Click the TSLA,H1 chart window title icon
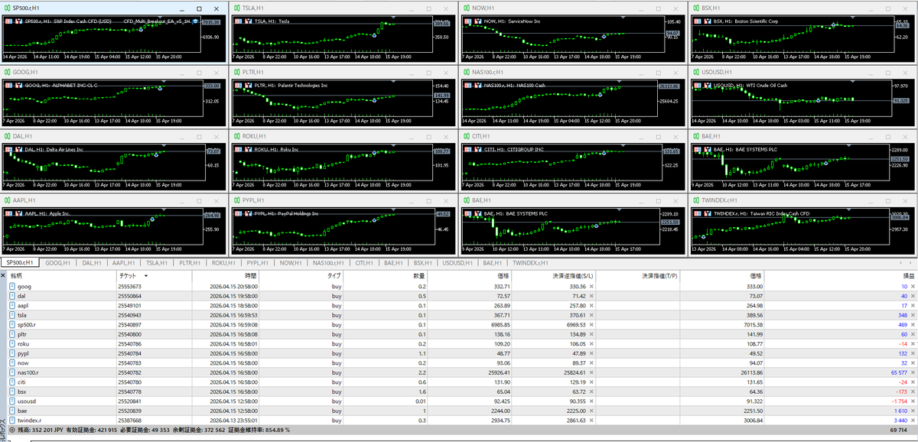Screen dimensions: 918x442 point(236,8)
